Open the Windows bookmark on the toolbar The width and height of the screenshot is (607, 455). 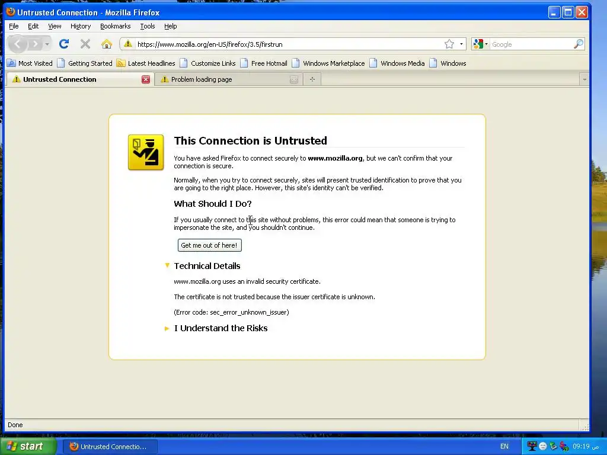[x=448, y=63]
